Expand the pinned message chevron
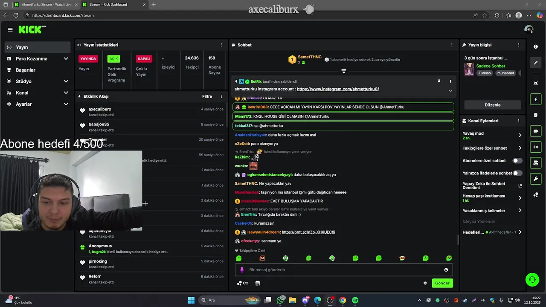The image size is (546, 307). 450,90
